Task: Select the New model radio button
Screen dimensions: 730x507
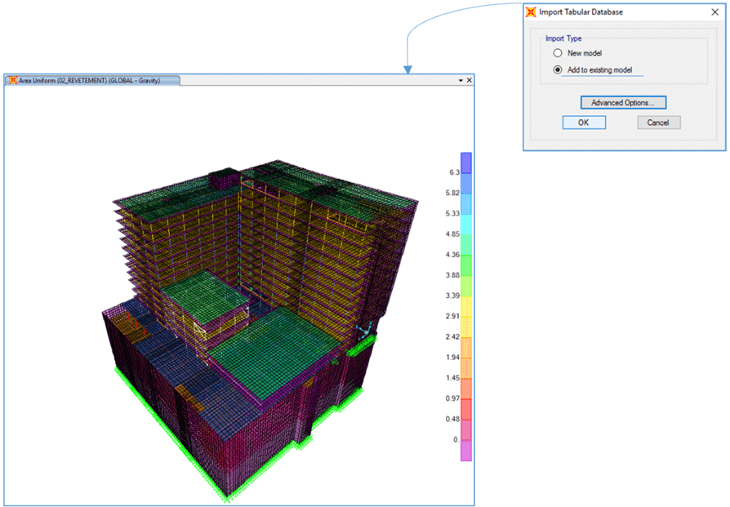Action: (x=558, y=52)
